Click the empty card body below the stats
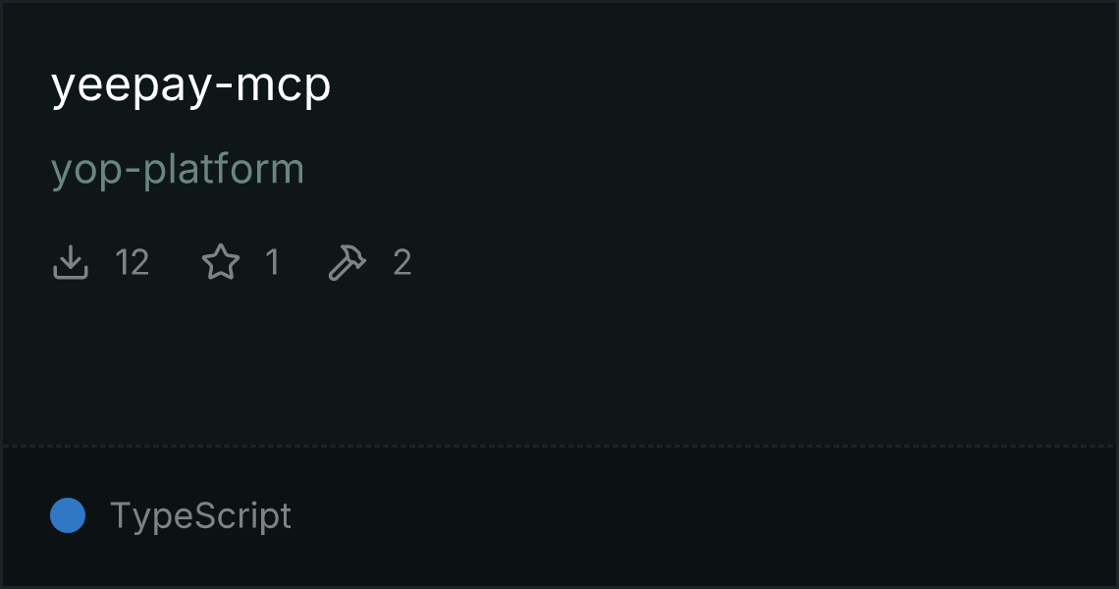The height and width of the screenshot is (589, 1119). pos(559,364)
